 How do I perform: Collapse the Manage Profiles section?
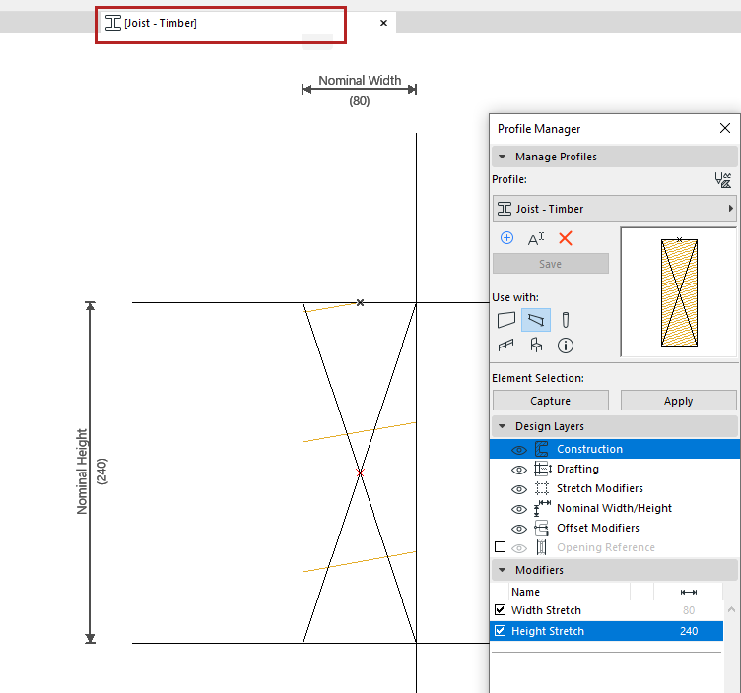503,157
